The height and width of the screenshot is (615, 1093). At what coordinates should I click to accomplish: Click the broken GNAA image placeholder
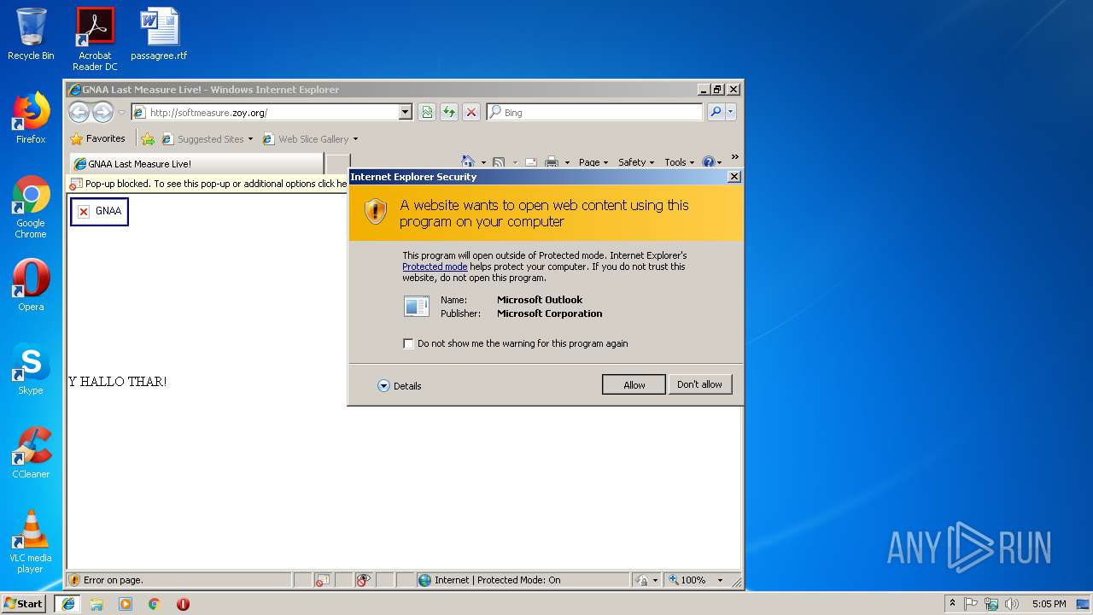tap(99, 212)
